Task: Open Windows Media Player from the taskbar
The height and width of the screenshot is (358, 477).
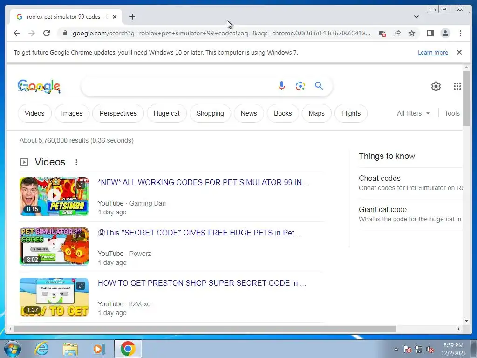Action: [99, 349]
